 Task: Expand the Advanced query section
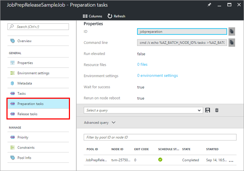click(x=100, y=122)
